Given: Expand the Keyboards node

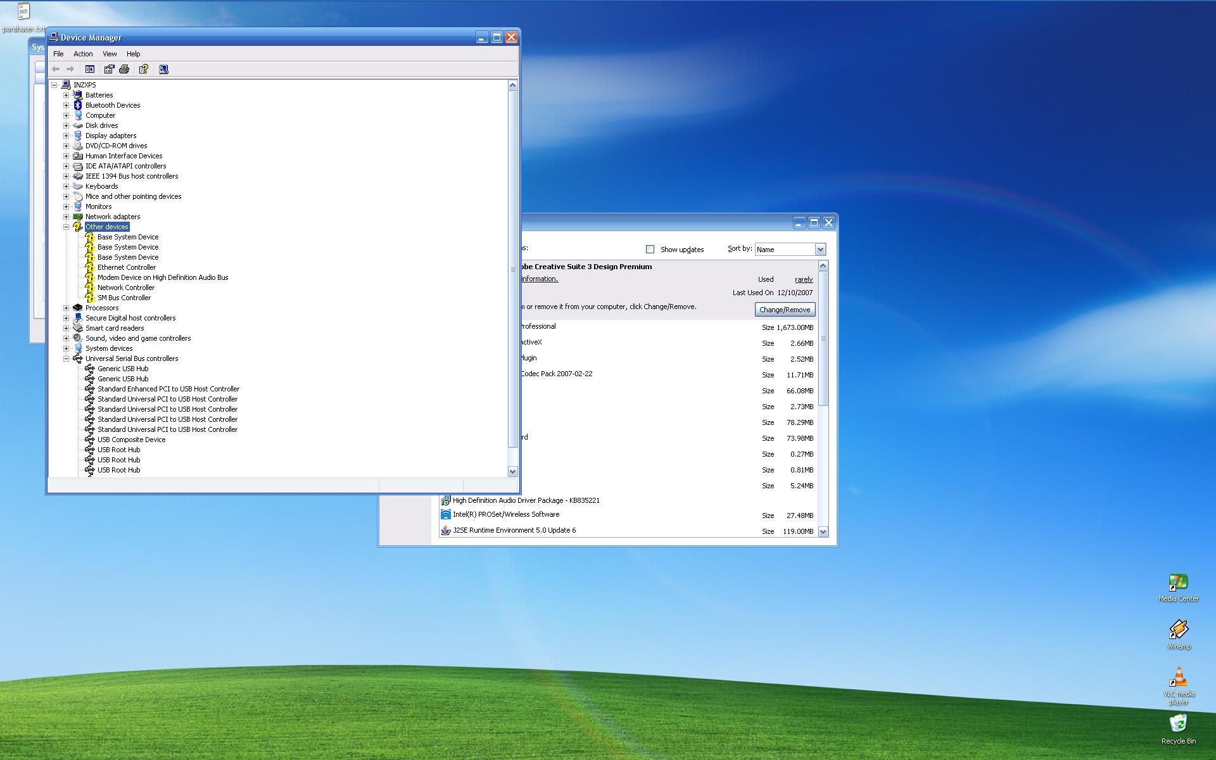Looking at the screenshot, I should 66,186.
